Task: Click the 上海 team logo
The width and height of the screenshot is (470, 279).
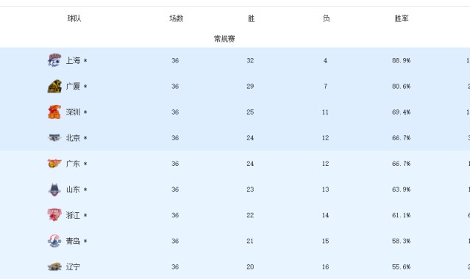Action: 54,60
